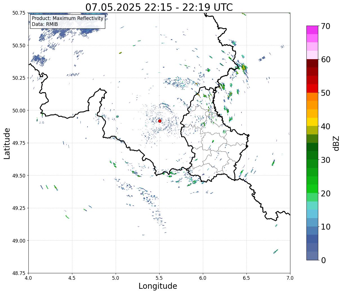343x293 pixels.
Task: Click the longitude tick label 6.0
Action: tap(203, 278)
